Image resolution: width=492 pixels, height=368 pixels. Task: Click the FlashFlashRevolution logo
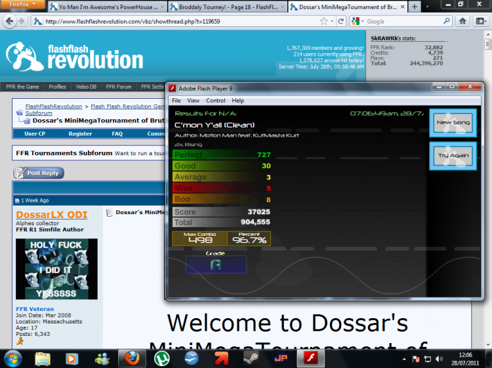(74, 56)
